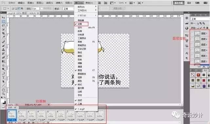This screenshot has width=210, height=124.
Task: Click the 羽化 feather input field
Action: point(36,9)
